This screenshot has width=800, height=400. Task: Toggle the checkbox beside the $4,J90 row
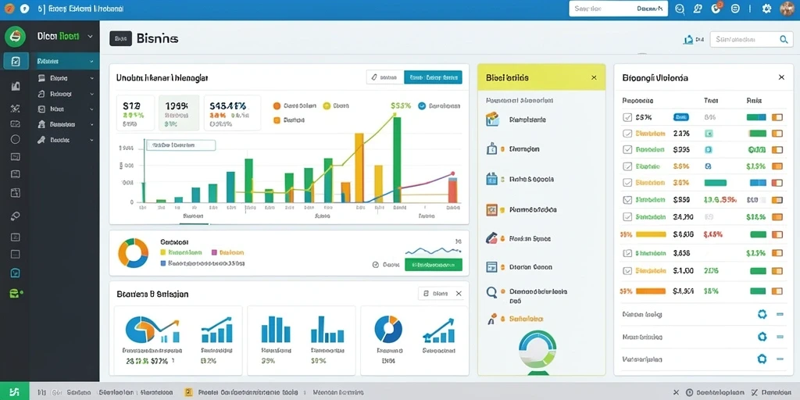click(627, 217)
